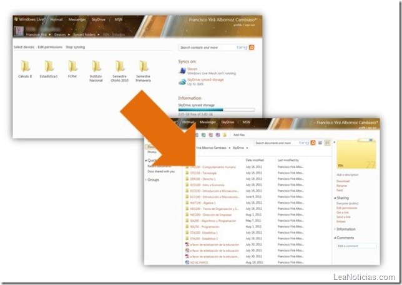Click the document icon of the NO AL PARO1 row
This screenshot has width=402, height=285.
coord(187,262)
